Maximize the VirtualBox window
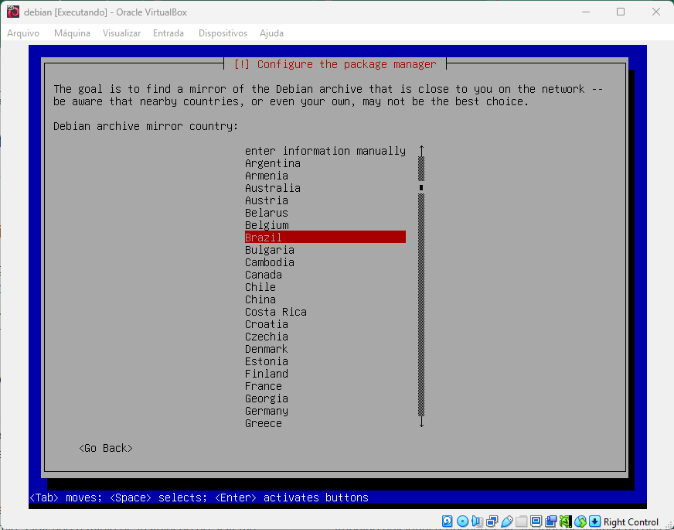 (x=621, y=12)
